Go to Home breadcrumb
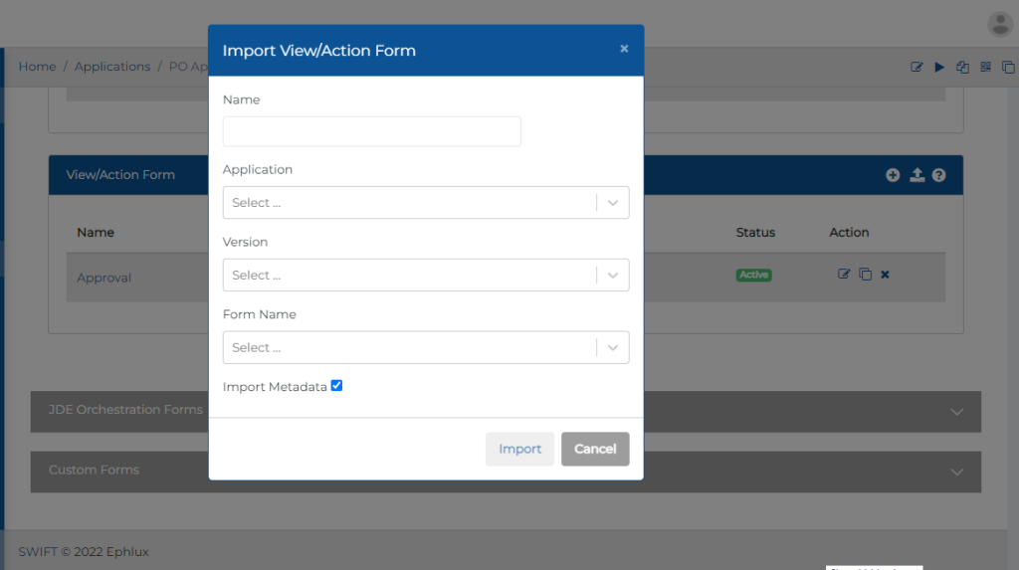Screen dimensions: 1019x570 [37, 67]
